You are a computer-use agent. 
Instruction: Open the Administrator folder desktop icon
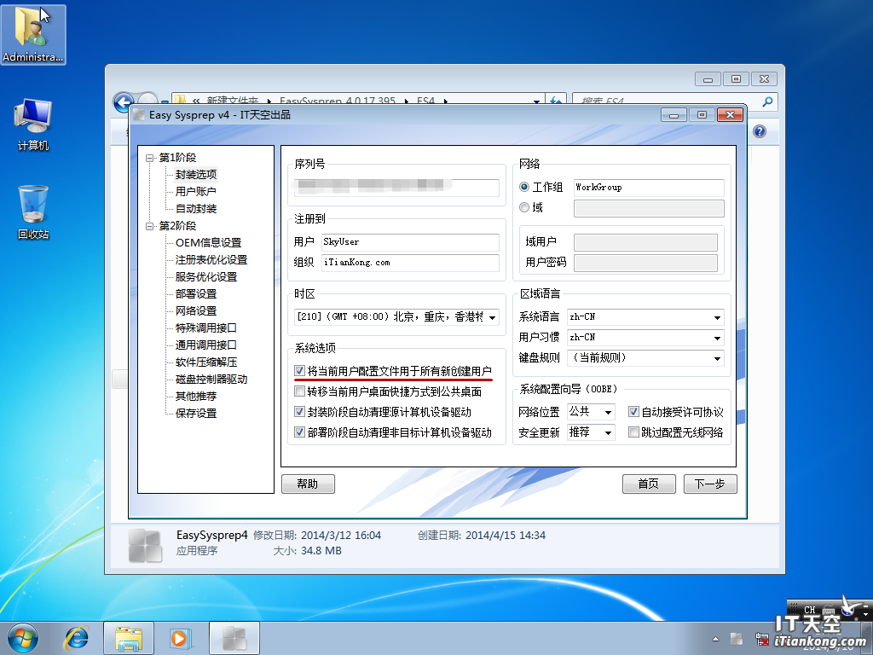33,34
